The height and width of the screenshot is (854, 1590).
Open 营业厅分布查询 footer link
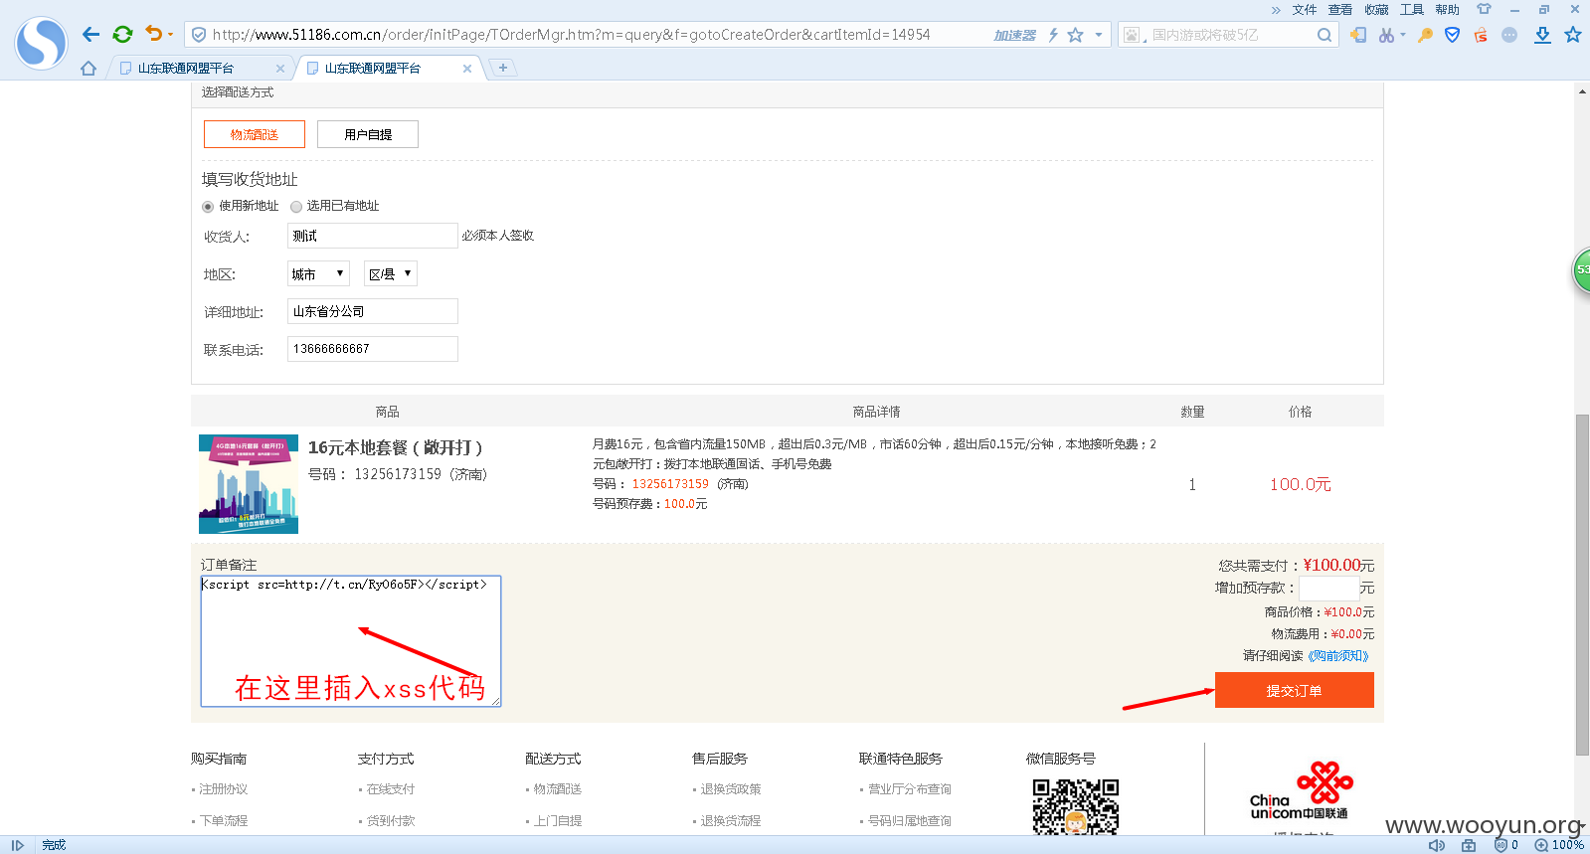point(910,789)
